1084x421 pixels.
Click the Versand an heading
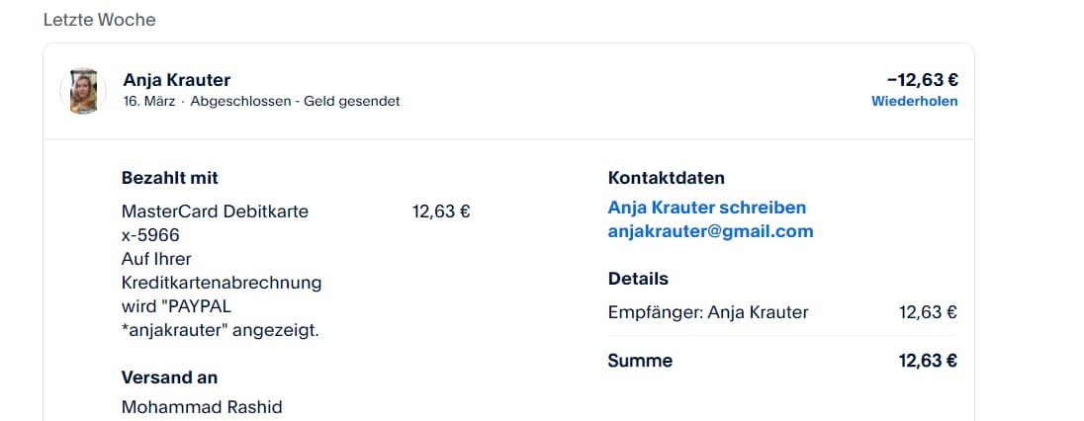coord(169,378)
